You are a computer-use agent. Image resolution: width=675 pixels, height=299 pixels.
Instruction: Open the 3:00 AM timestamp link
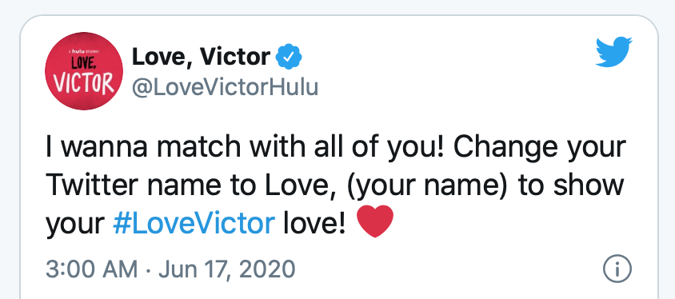click(91, 269)
